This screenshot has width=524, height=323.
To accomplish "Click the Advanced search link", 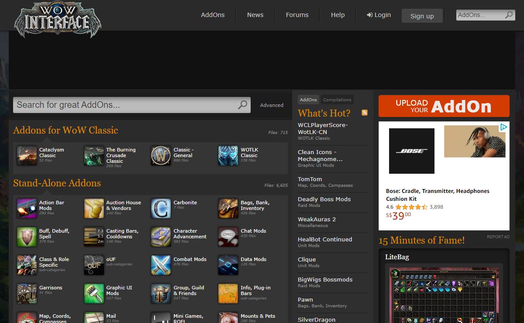I will coord(272,105).
